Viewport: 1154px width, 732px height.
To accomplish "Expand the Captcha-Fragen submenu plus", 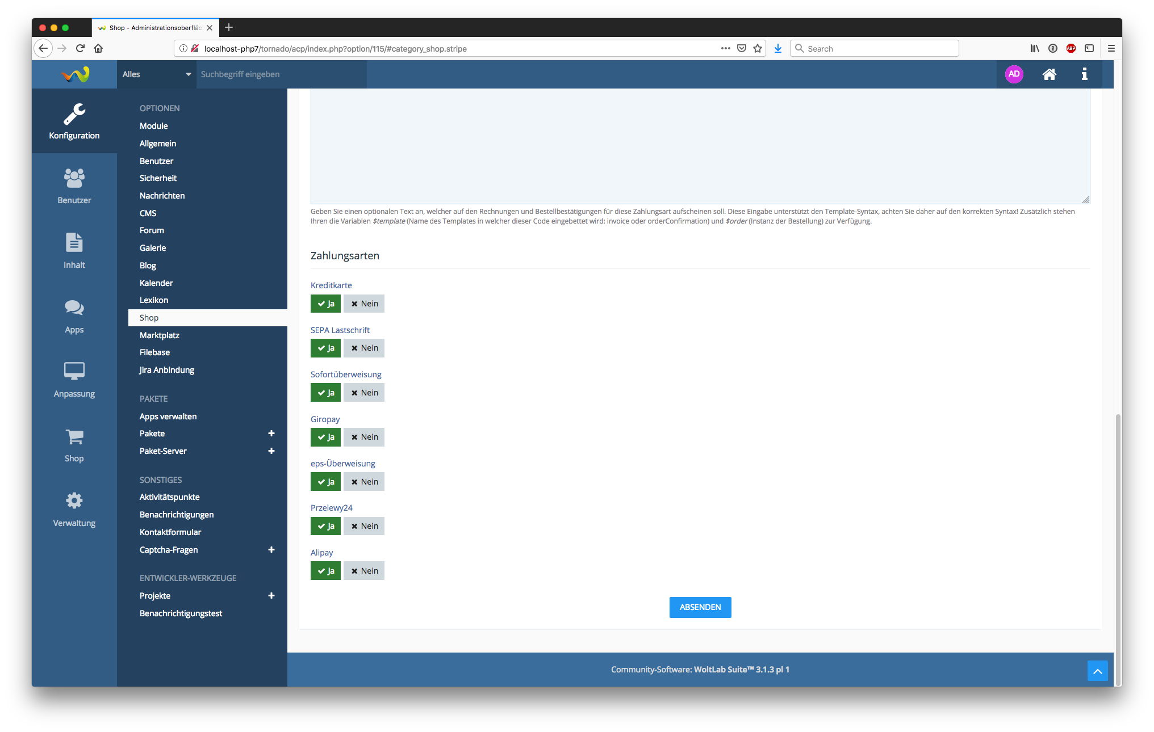I will click(x=271, y=550).
